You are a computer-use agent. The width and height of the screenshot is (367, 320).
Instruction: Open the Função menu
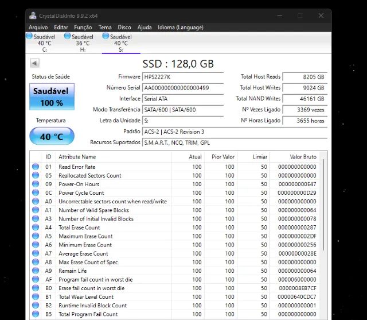click(x=83, y=28)
